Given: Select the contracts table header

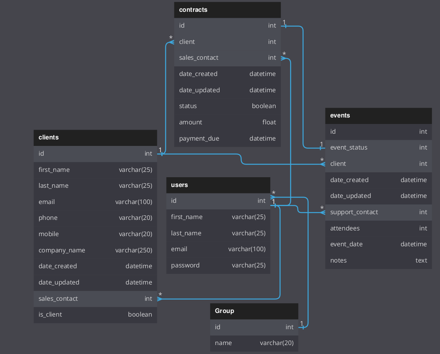Looking at the screenshot, I should coord(227,10).
